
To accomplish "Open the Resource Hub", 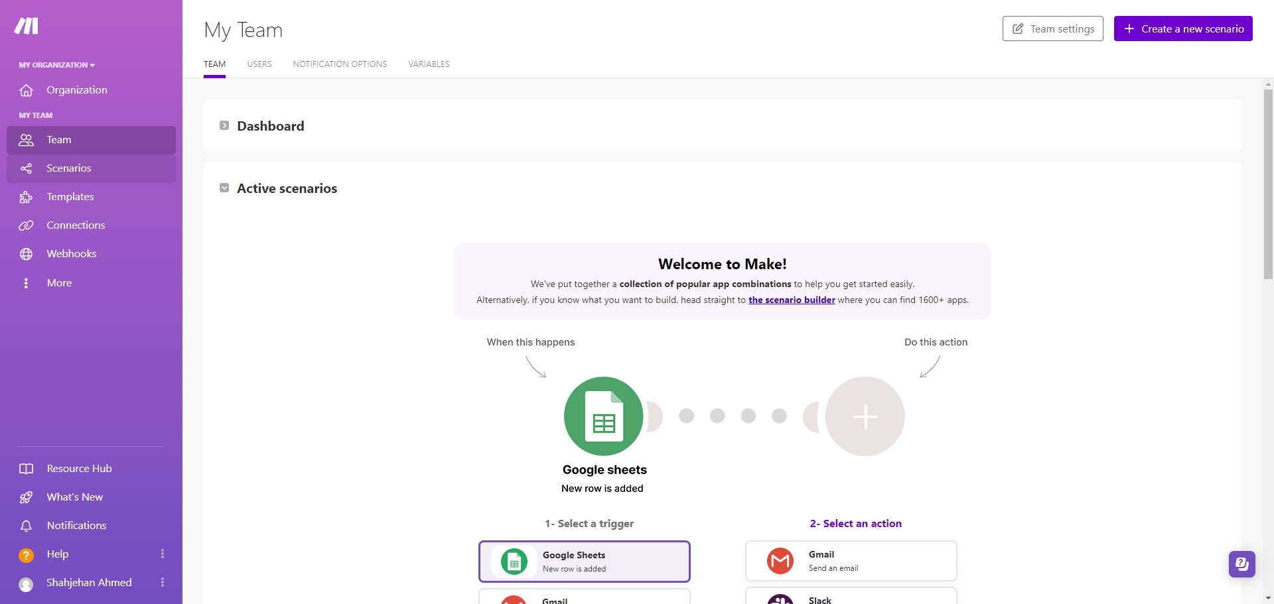I will pos(78,468).
